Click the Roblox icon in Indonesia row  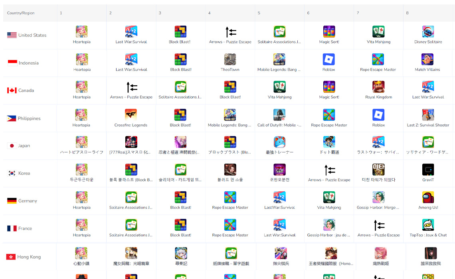click(329, 59)
